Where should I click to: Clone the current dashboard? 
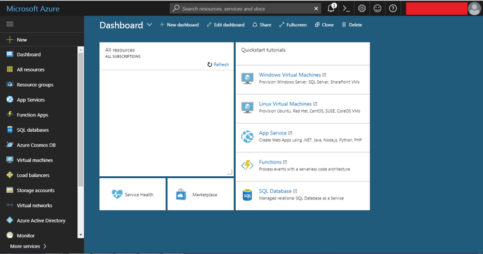(325, 24)
